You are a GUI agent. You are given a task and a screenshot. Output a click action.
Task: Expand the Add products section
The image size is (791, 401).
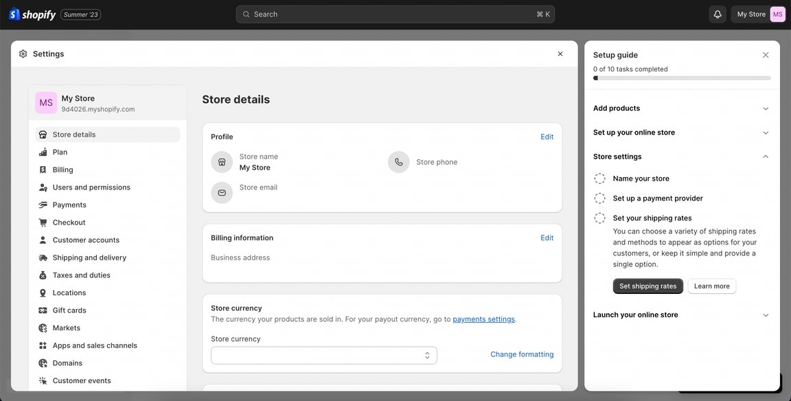(766, 108)
